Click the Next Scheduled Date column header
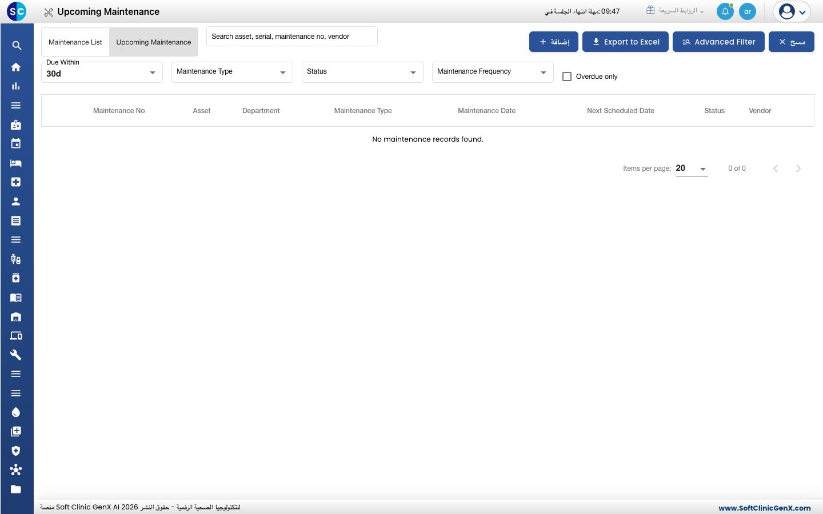The height and width of the screenshot is (514, 823). [x=621, y=111]
